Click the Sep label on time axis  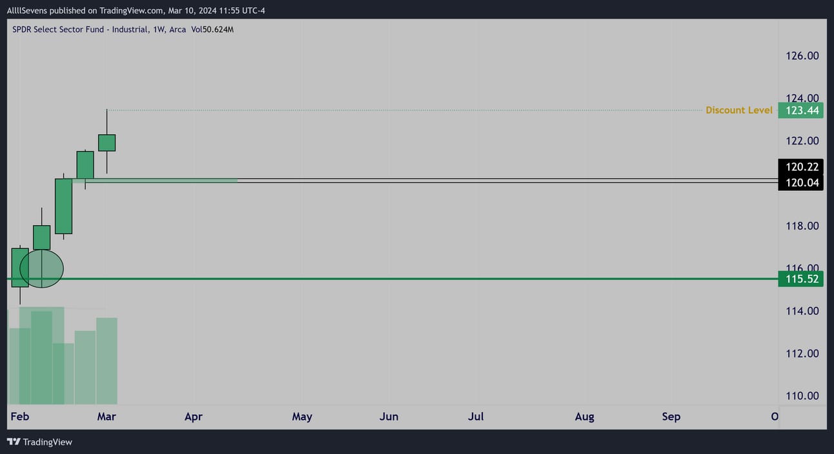(671, 417)
